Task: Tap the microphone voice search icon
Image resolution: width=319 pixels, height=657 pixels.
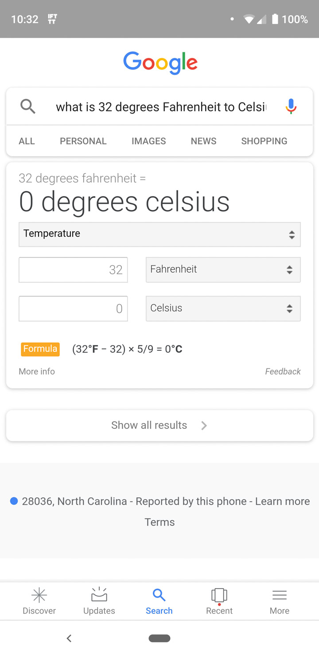Action: 291,107
